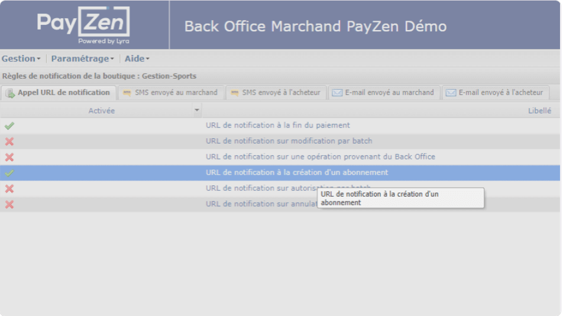Click green check for fin du paiement rule
Viewport: 563px width, 316px height.
click(x=9, y=126)
